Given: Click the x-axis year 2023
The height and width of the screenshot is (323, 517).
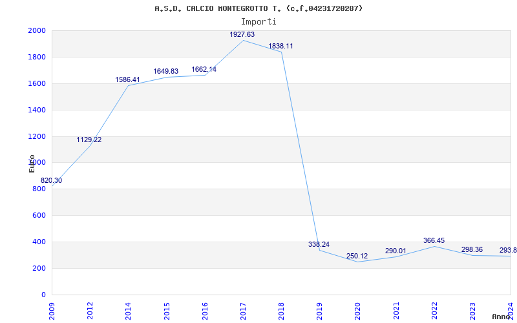Looking at the screenshot, I should [472, 311].
